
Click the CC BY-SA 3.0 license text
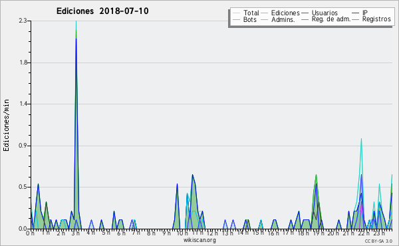coord(378,241)
